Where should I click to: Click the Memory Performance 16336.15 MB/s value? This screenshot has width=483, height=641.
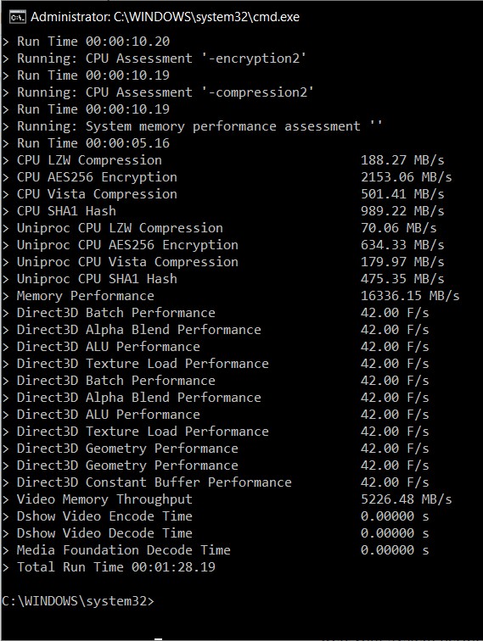[x=410, y=296]
